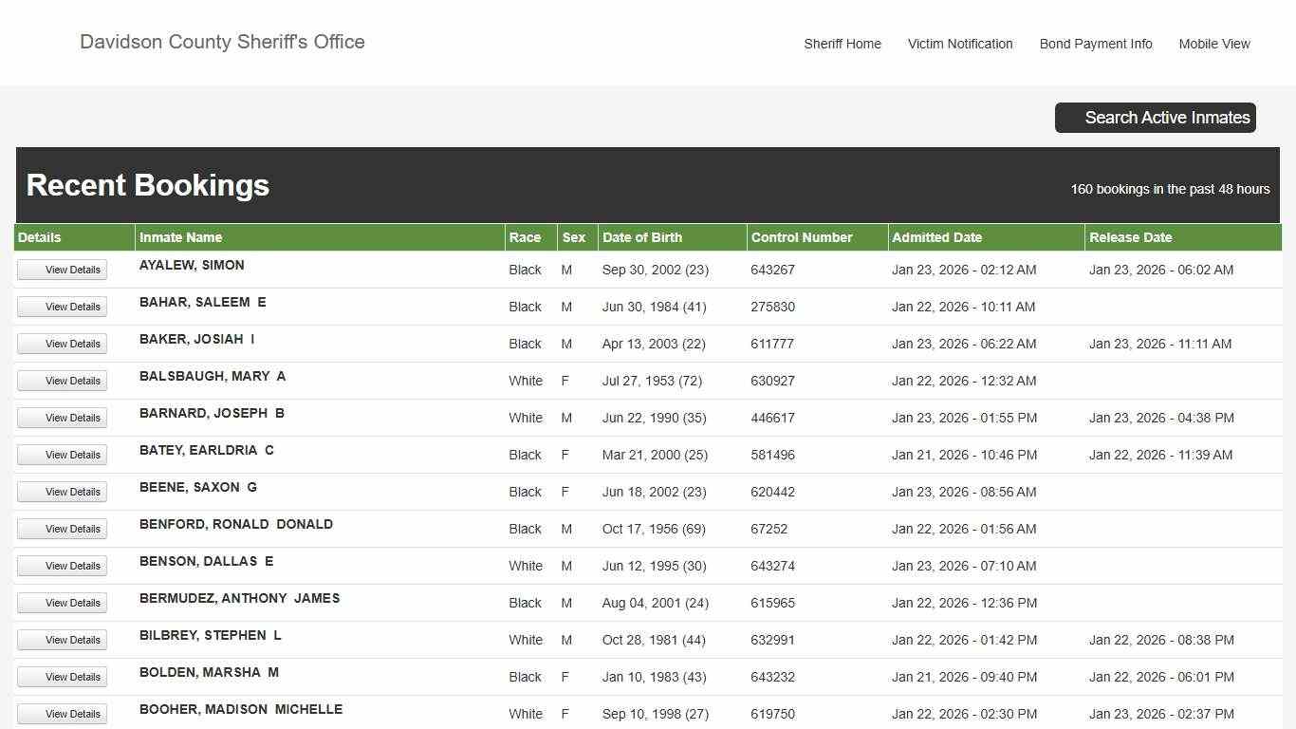View details for Bahar, Saleem E
Screen dimensions: 1296x729
point(63,307)
